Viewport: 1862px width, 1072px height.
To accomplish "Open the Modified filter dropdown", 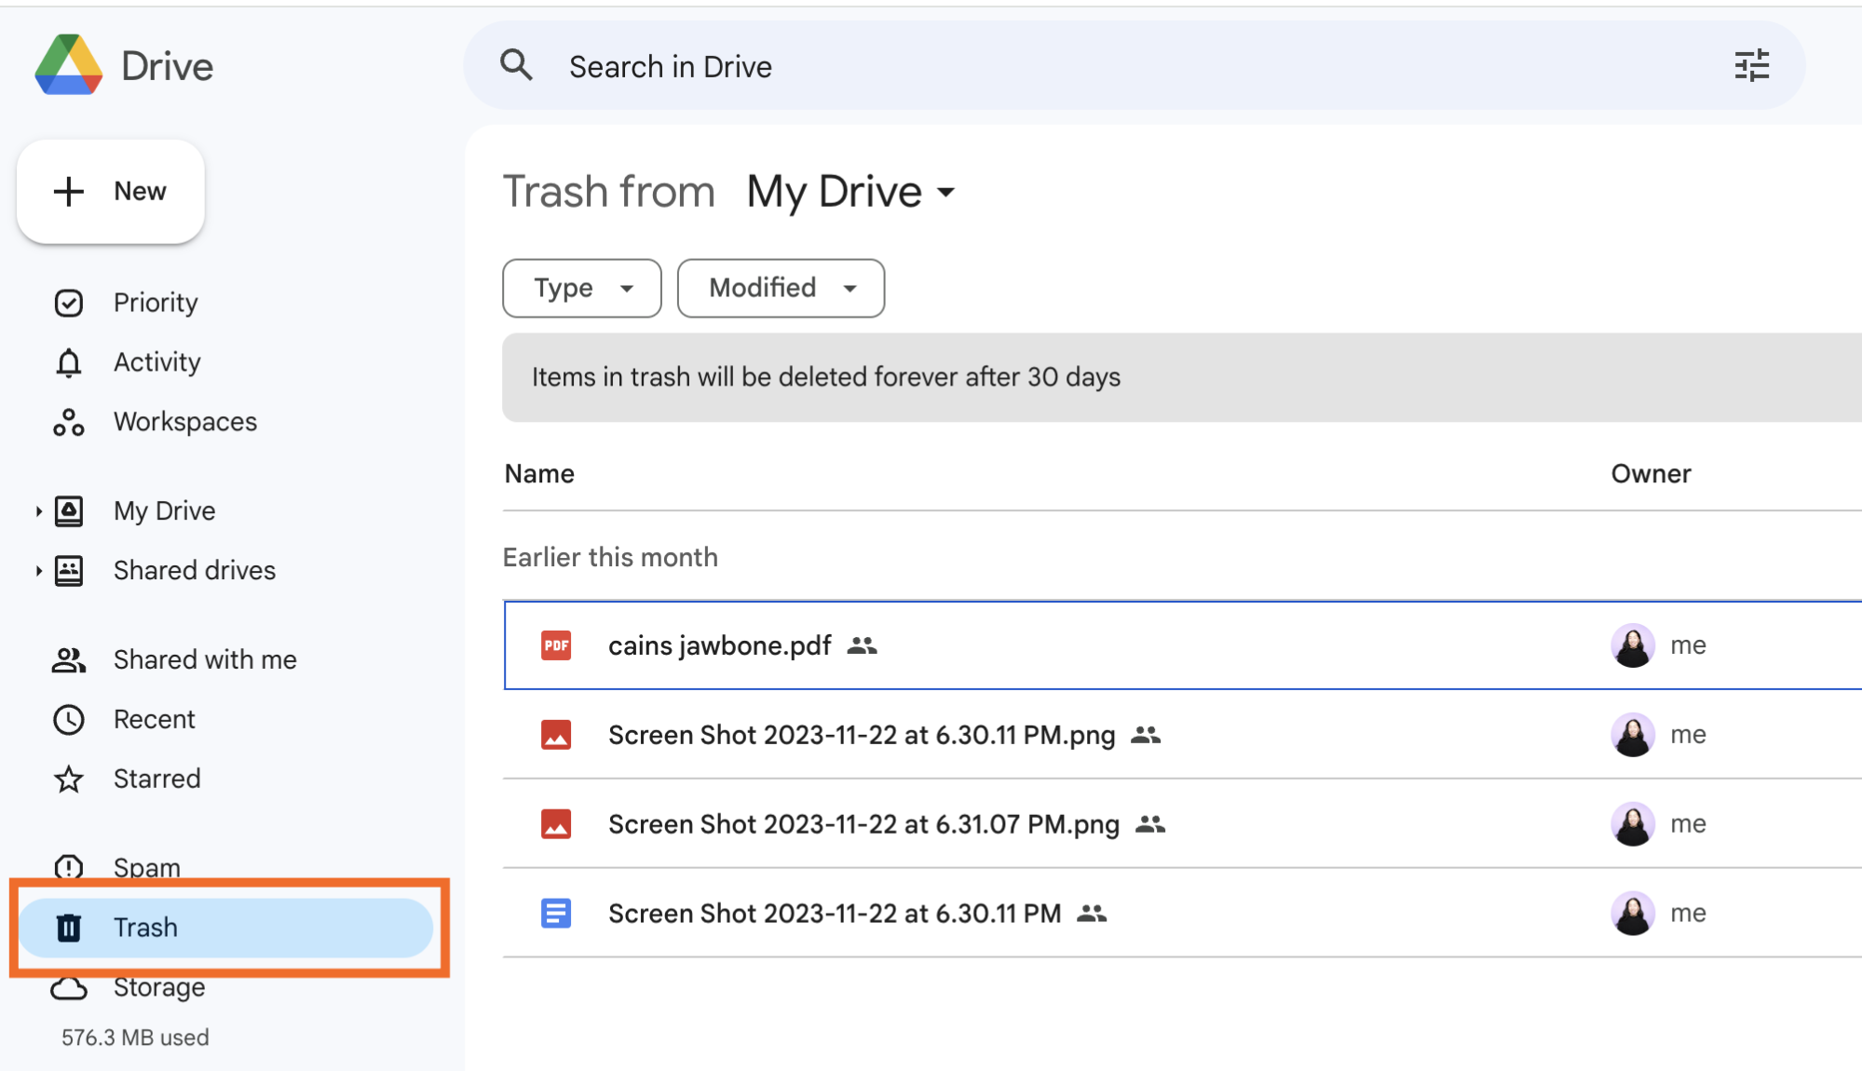I will pyautogui.click(x=780, y=288).
